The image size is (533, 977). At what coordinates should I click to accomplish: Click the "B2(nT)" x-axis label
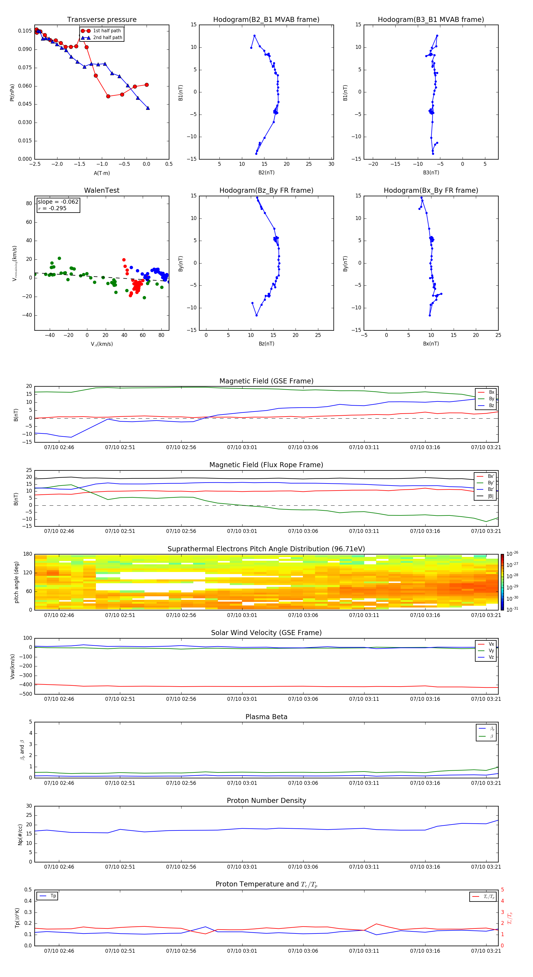pos(266,173)
